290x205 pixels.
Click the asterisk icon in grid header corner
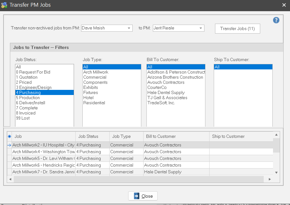point(9,137)
